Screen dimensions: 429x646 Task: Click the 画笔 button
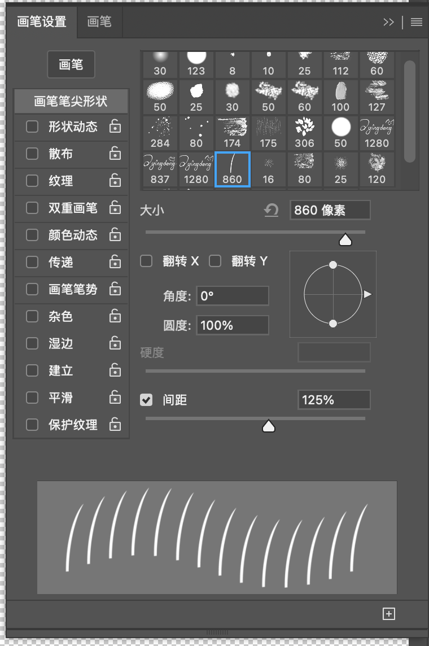pyautogui.click(x=71, y=65)
